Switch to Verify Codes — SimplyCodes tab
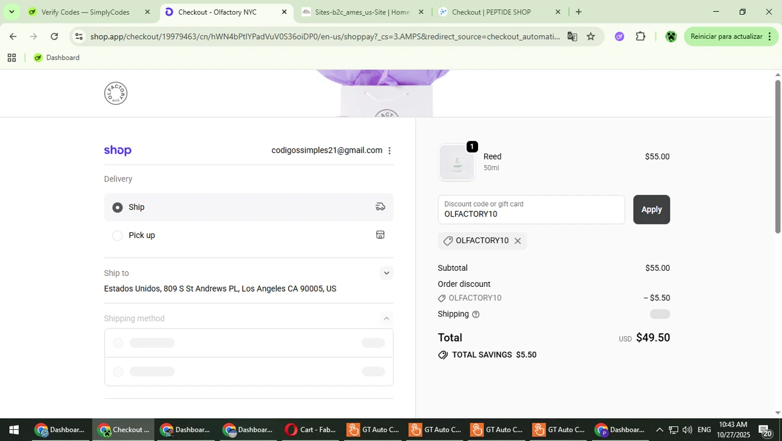Image resolution: width=782 pixels, height=441 pixels. tap(85, 12)
